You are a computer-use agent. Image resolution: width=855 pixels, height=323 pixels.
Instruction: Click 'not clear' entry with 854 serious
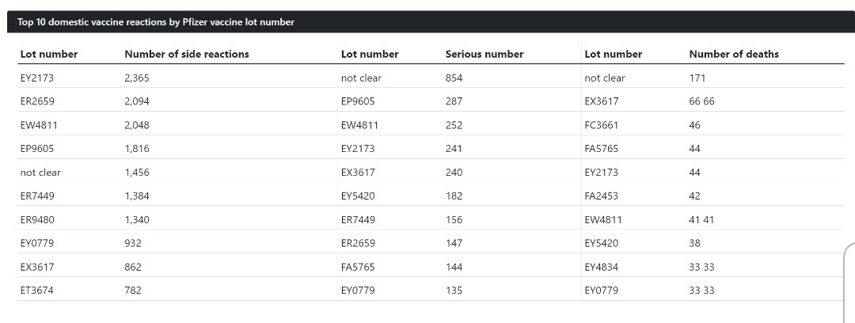[362, 78]
